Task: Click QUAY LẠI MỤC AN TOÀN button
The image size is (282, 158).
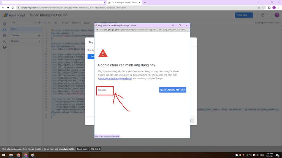Action: (x=173, y=90)
